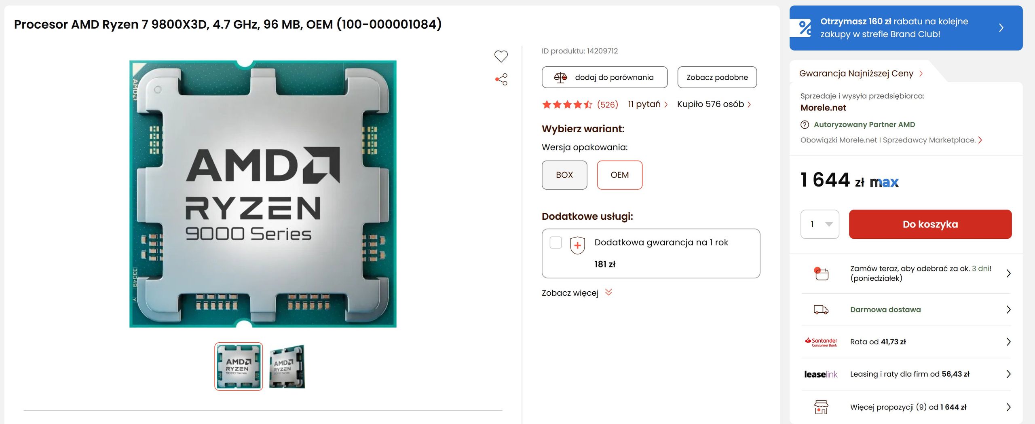The height and width of the screenshot is (424, 1035).
Task: Open the pickup date details chevron
Action: point(1008,273)
